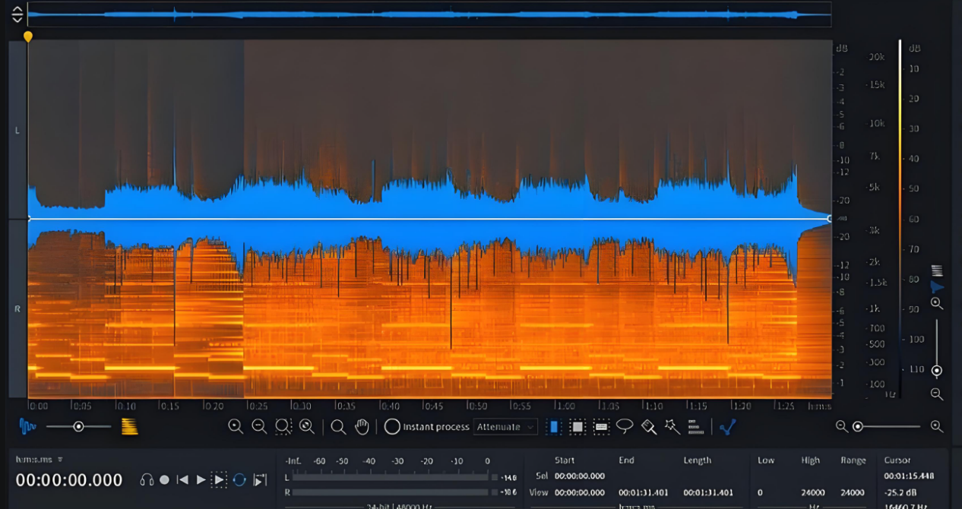Rewind to start of the file

(x=182, y=479)
